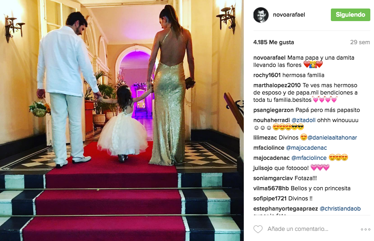Open @danielaaltahonar mention link
Screen dimensions: 374x241
tap(332, 138)
